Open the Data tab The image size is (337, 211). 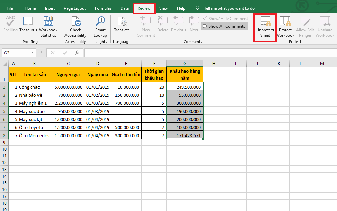[x=125, y=8]
